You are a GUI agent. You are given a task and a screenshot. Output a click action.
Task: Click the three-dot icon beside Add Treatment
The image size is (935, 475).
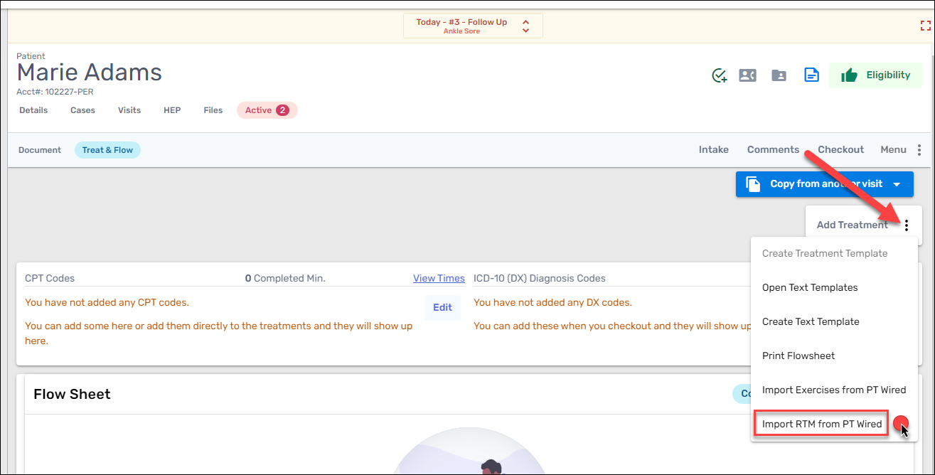(x=907, y=225)
